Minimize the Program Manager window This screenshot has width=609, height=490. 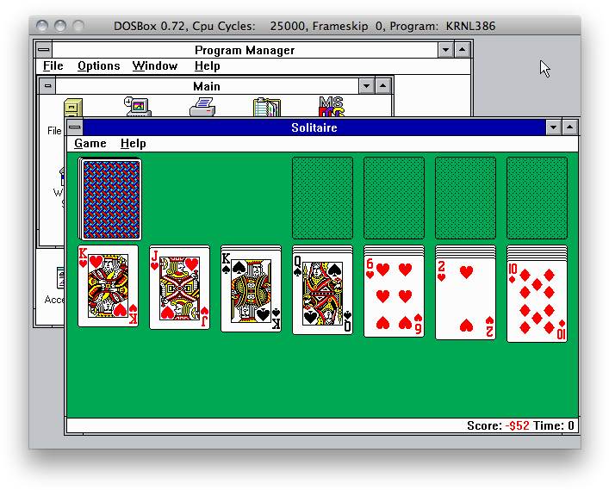[446, 50]
